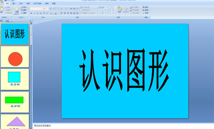Screen dimensions: 214x129
Task: Select the red circle slide thumbnail
Action: [15, 57]
